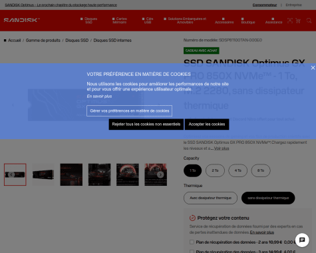Go to Disques SSD internes breadcrumb
The height and width of the screenshot is (253, 316).
[x=112, y=41]
